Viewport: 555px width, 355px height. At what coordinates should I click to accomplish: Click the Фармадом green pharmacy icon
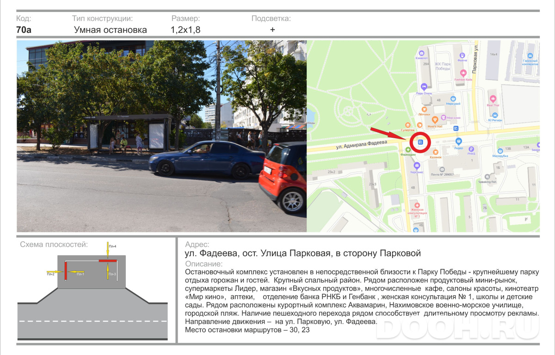coord(408,149)
